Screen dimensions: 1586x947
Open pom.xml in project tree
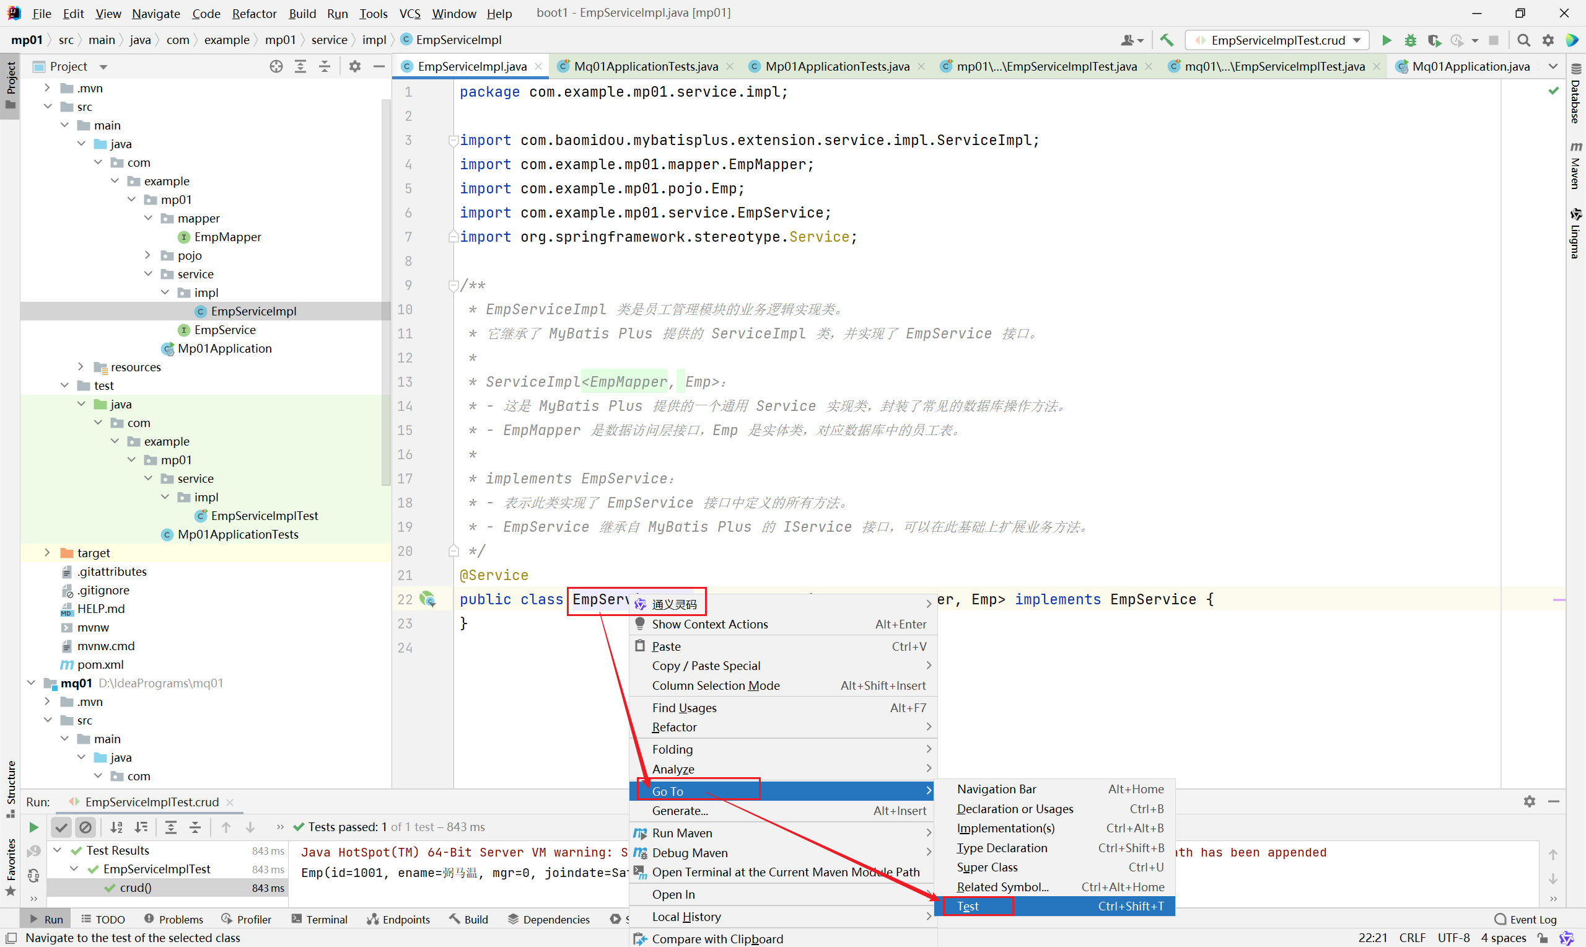pyautogui.click(x=100, y=664)
